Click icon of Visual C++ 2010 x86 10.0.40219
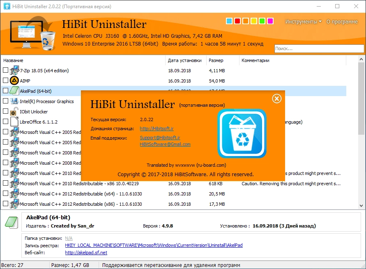The height and width of the screenshot is (269, 366). click(14, 184)
